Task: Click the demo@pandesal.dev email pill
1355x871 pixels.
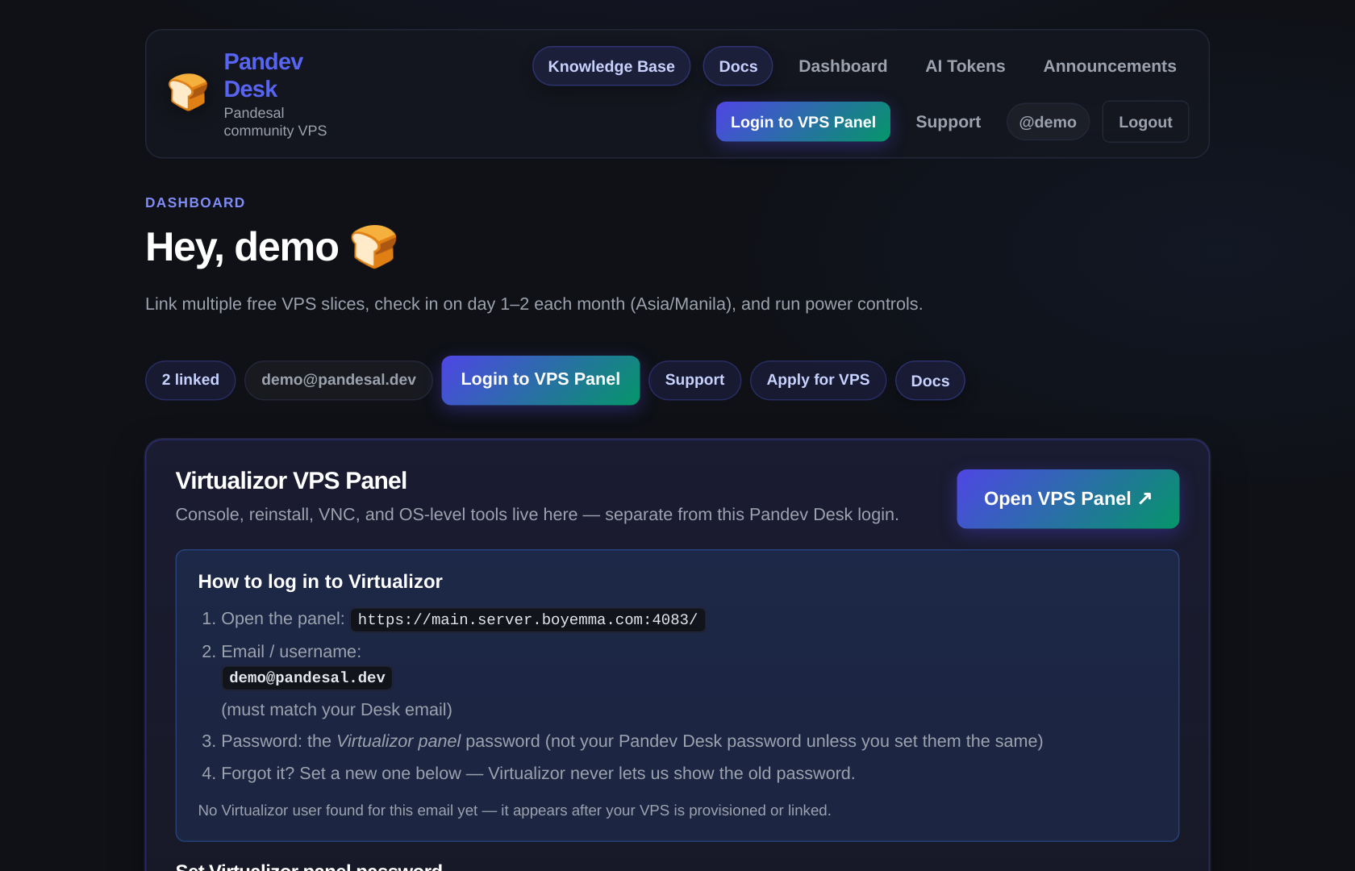Action: pos(339,380)
